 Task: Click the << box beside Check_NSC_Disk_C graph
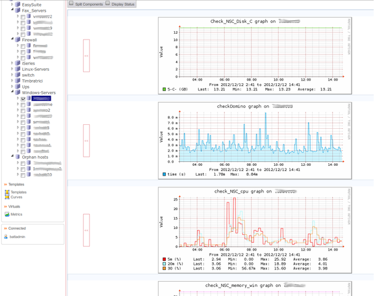coord(86,55)
